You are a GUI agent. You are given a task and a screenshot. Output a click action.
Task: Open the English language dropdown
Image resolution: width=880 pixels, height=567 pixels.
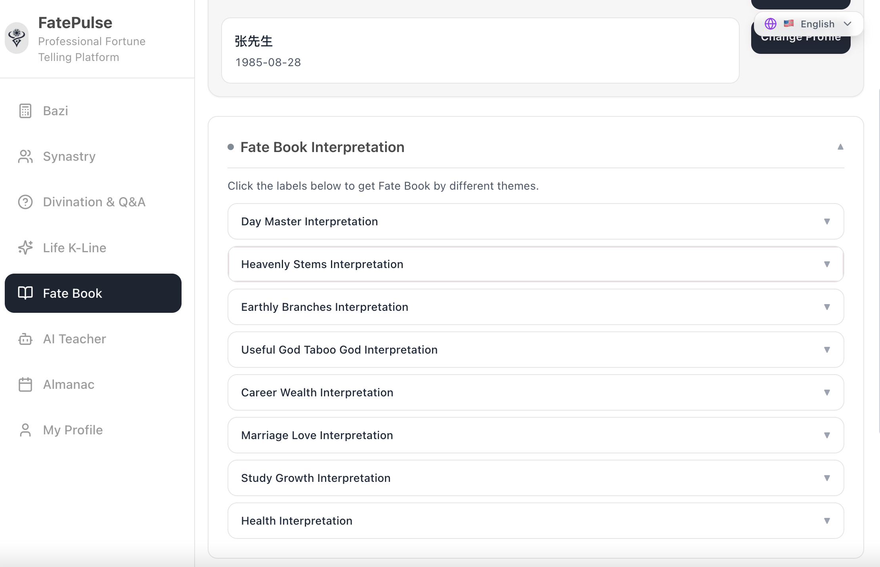(x=817, y=24)
